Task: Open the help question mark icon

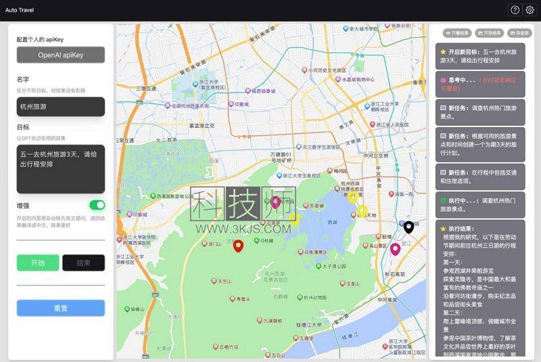Action: (515, 10)
